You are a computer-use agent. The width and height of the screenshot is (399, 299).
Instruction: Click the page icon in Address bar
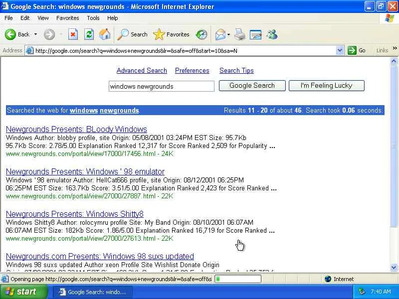(x=30, y=51)
